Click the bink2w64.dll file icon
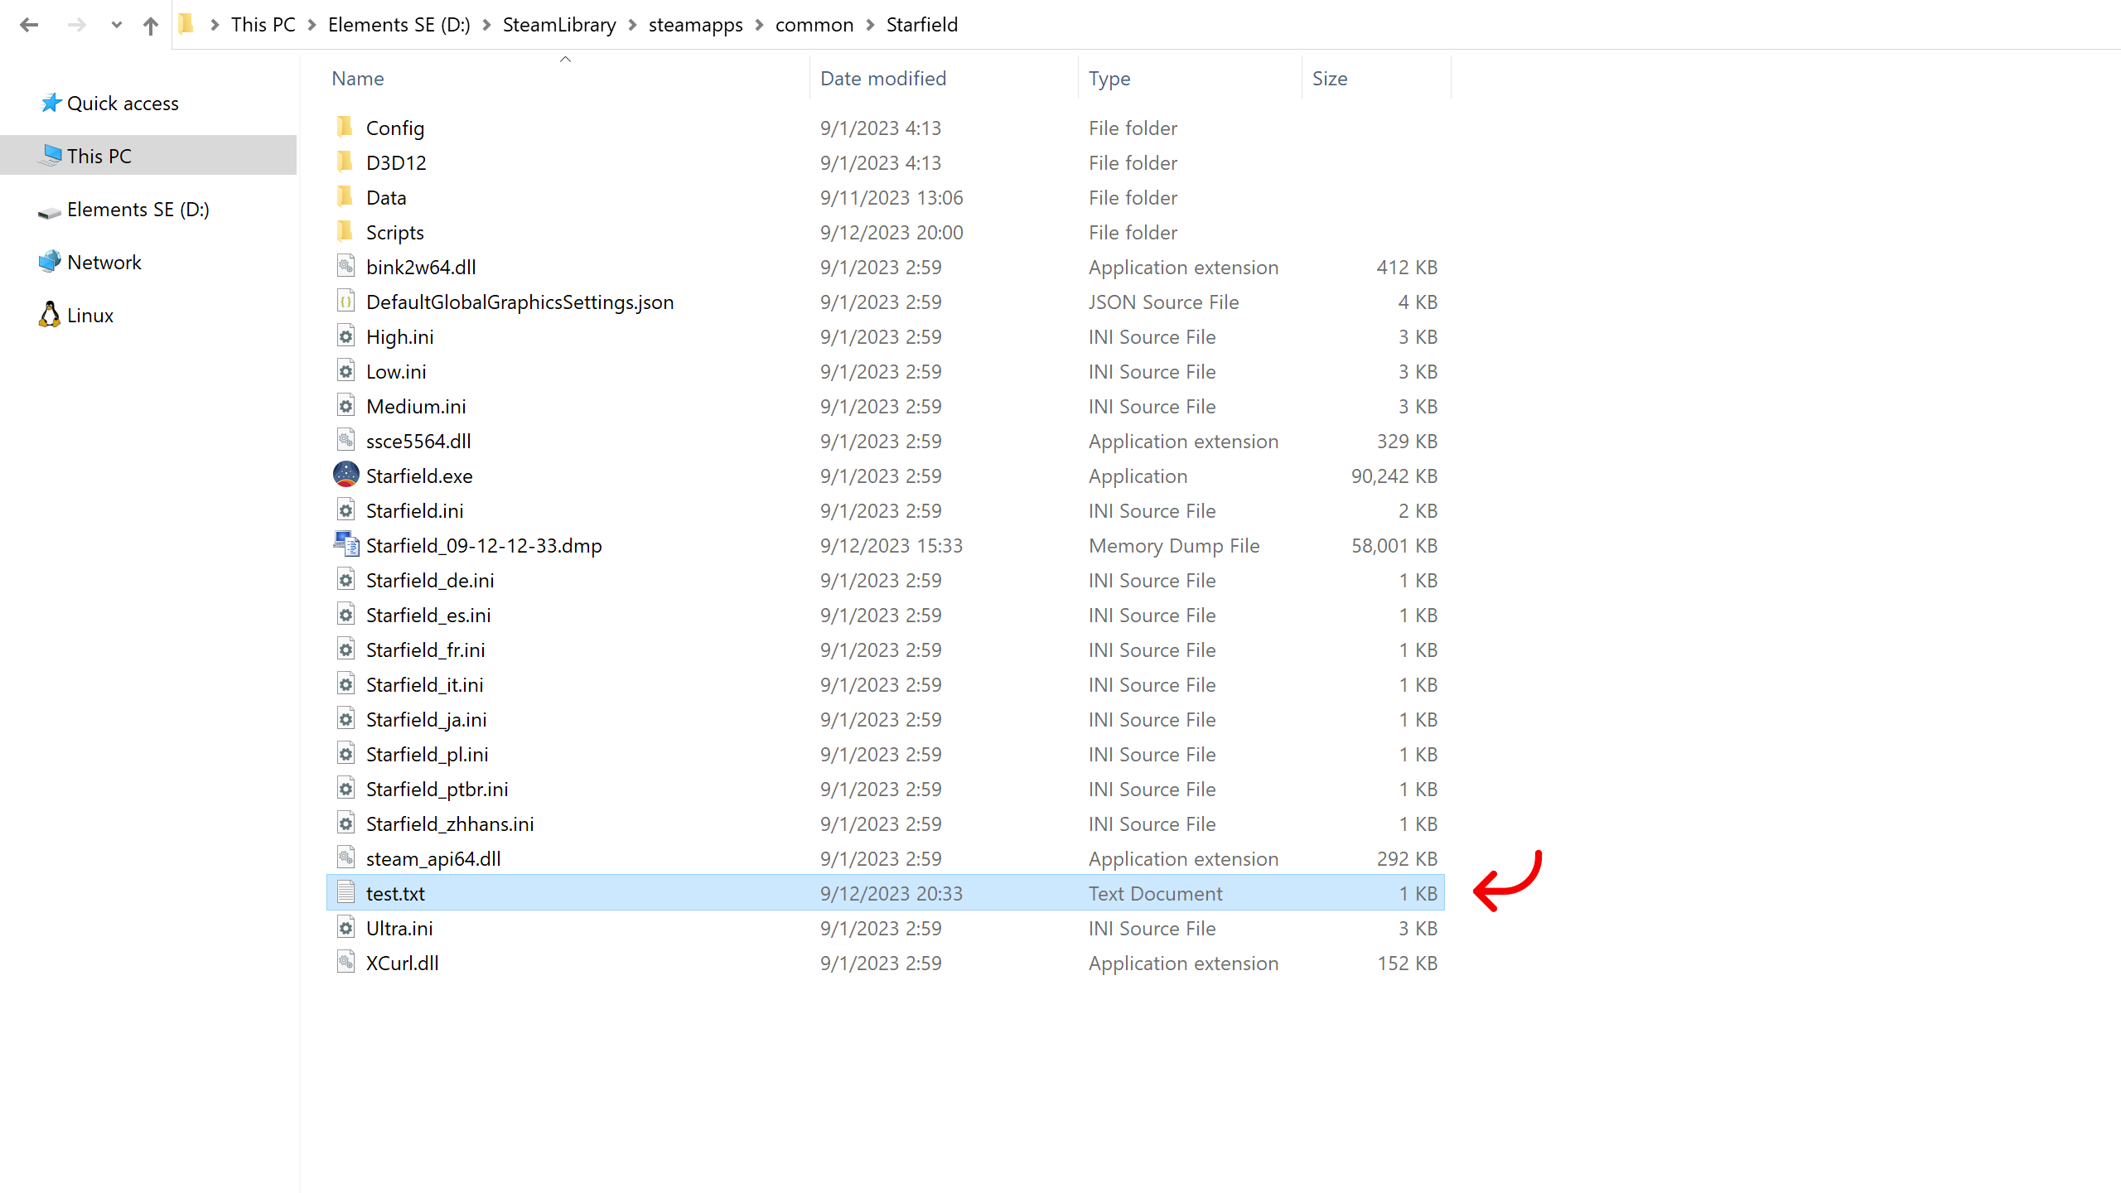2121x1193 pixels. tap(345, 267)
